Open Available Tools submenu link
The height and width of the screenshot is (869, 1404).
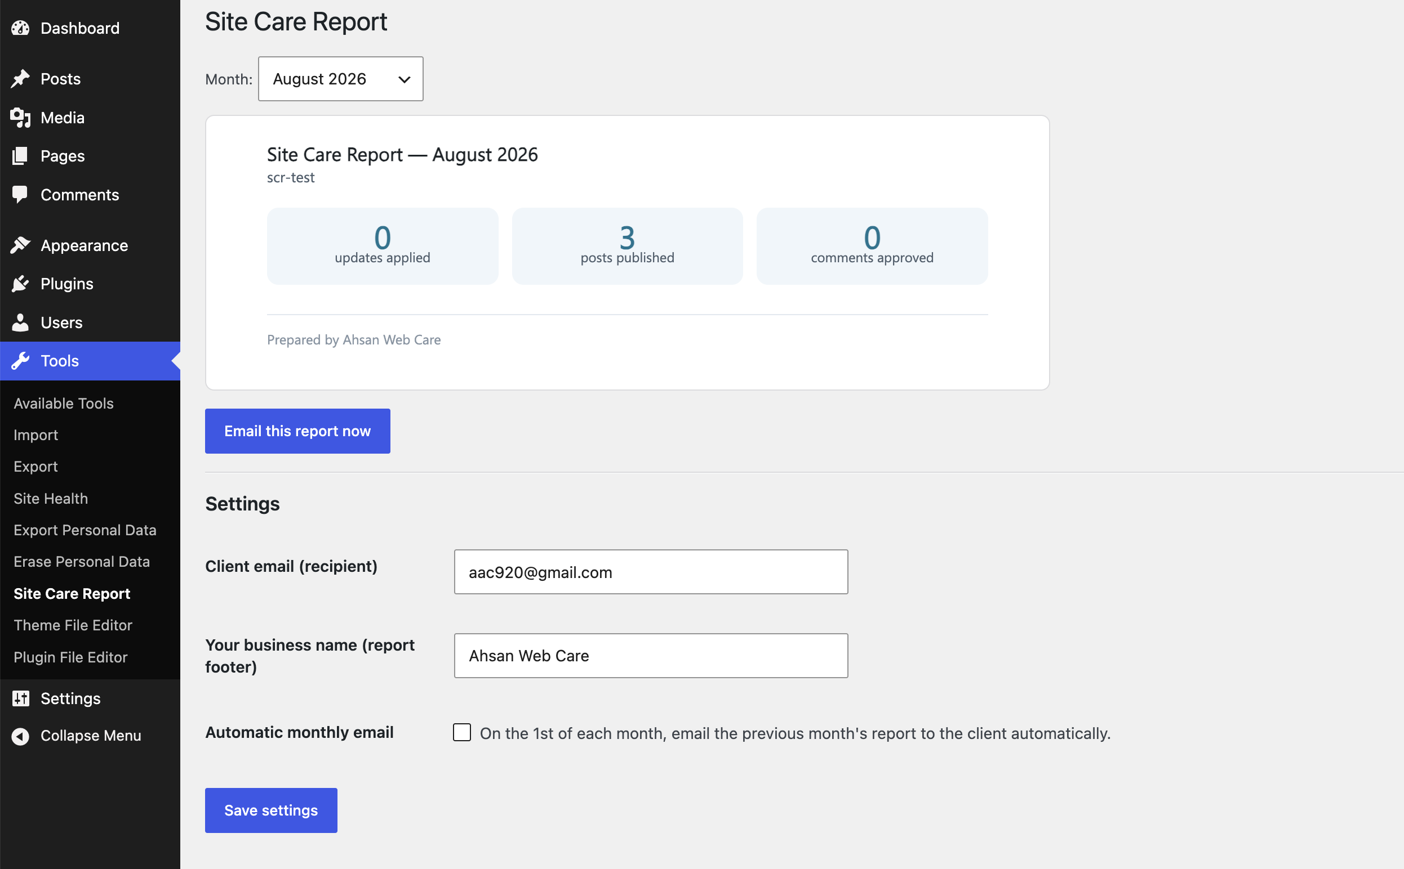pyautogui.click(x=64, y=404)
